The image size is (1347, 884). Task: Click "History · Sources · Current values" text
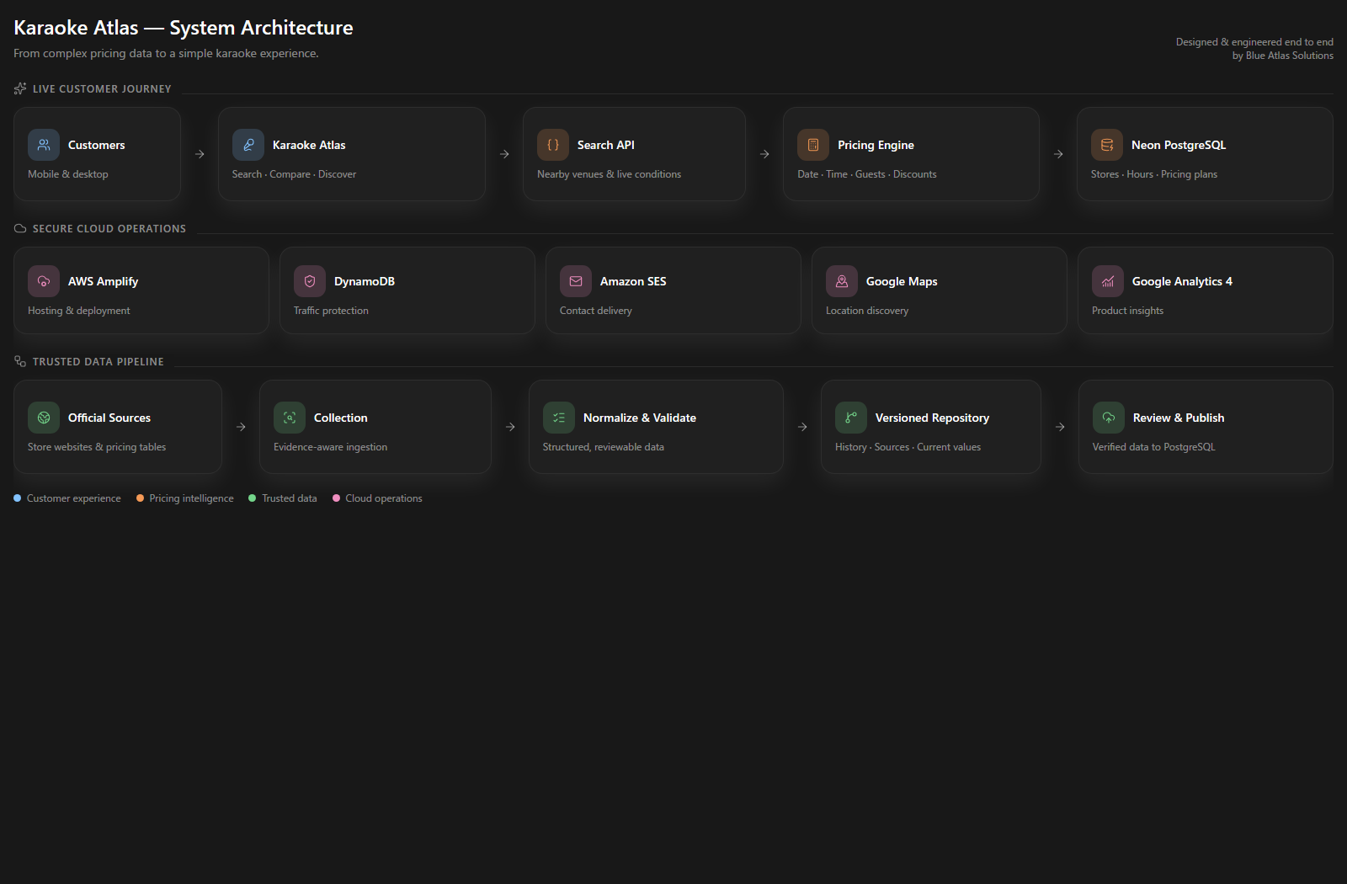coord(908,447)
